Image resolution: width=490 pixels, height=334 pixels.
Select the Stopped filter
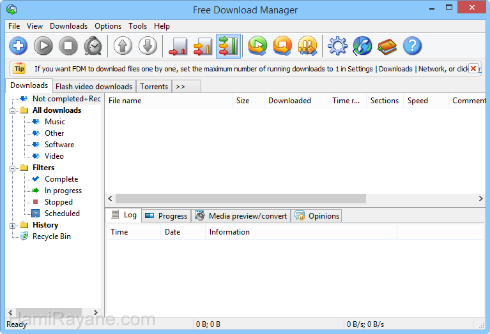click(x=58, y=202)
